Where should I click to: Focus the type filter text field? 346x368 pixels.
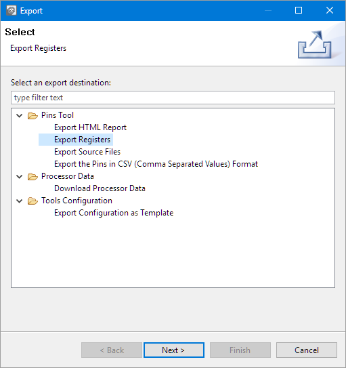(x=173, y=98)
